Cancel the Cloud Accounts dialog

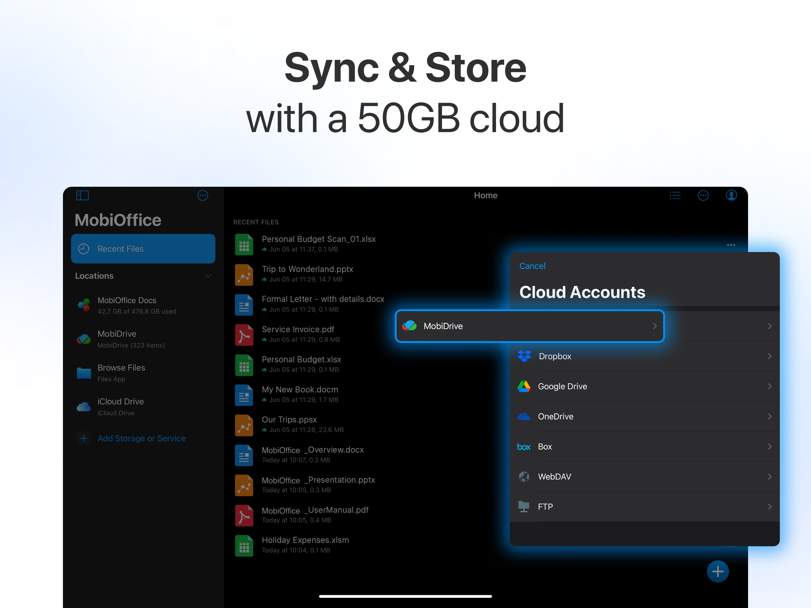coord(532,266)
